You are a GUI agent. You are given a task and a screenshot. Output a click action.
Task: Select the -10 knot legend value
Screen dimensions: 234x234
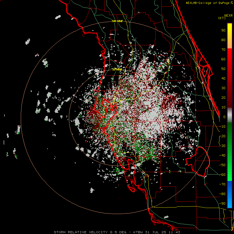pos(222,127)
